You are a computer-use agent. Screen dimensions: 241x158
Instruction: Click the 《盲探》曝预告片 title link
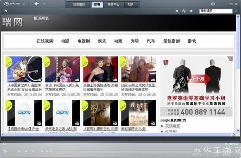tap(101, 129)
